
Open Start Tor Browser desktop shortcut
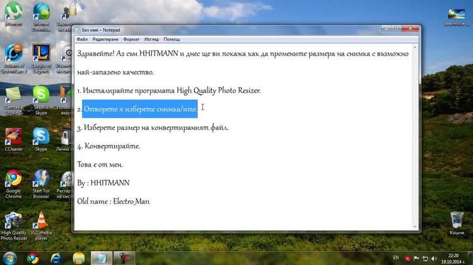coord(41,184)
